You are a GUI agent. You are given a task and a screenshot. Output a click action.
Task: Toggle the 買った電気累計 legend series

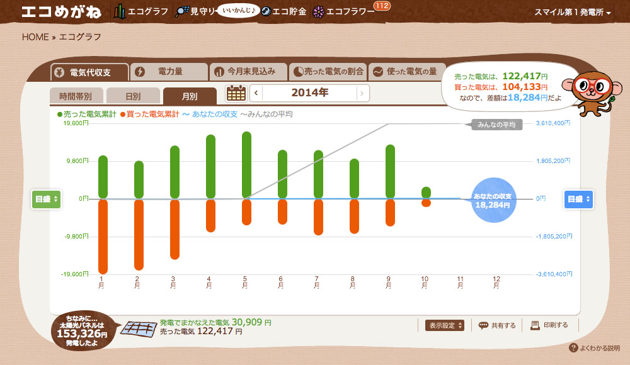pos(149,115)
